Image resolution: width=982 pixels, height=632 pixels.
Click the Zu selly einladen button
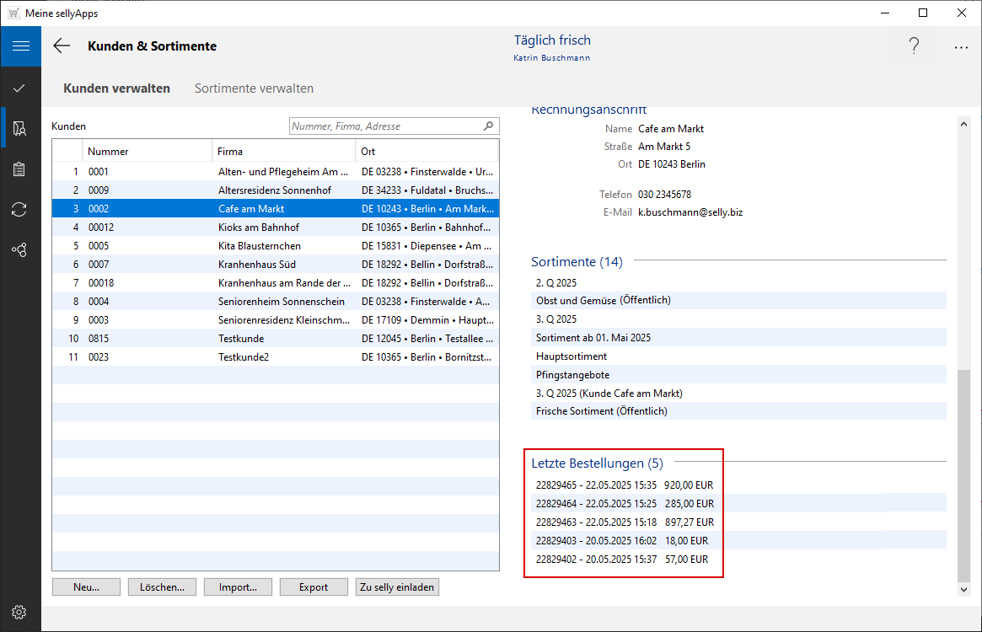[397, 587]
